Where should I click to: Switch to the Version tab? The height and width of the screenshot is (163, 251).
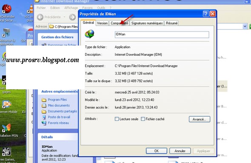(102, 23)
